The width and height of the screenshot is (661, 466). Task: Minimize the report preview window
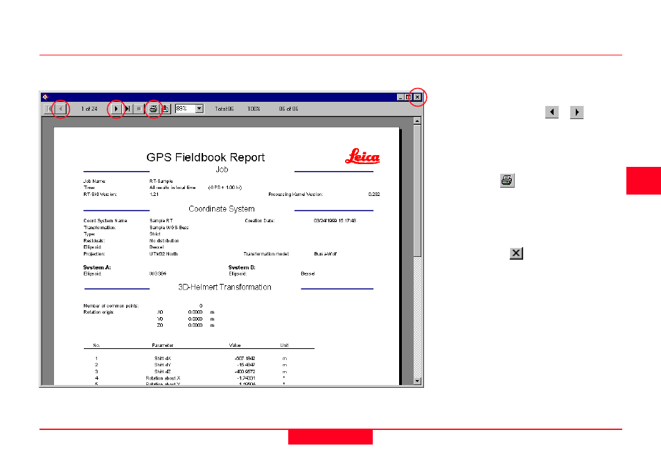pos(400,98)
